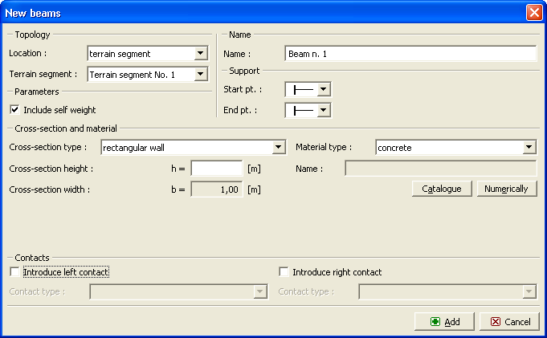Expand the End pt. support arrow
Screen dimensions: 547x338
(324, 110)
